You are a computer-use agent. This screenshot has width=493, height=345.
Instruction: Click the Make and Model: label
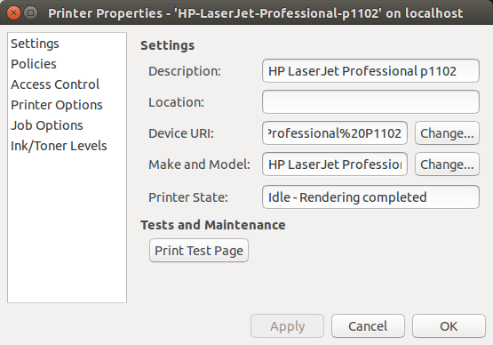click(x=199, y=164)
